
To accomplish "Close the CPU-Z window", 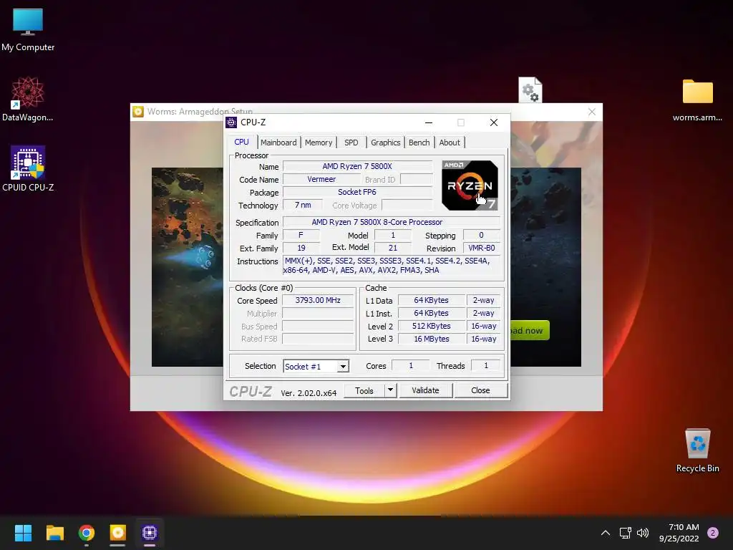I will pos(494,122).
